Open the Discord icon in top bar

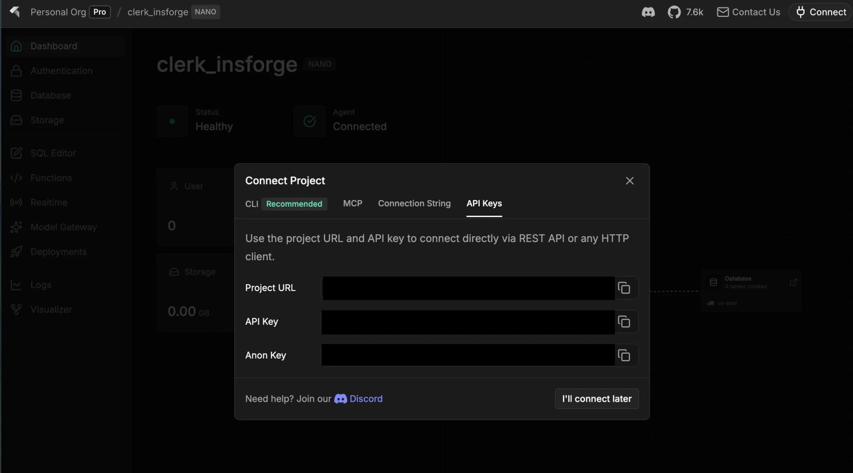(x=648, y=12)
